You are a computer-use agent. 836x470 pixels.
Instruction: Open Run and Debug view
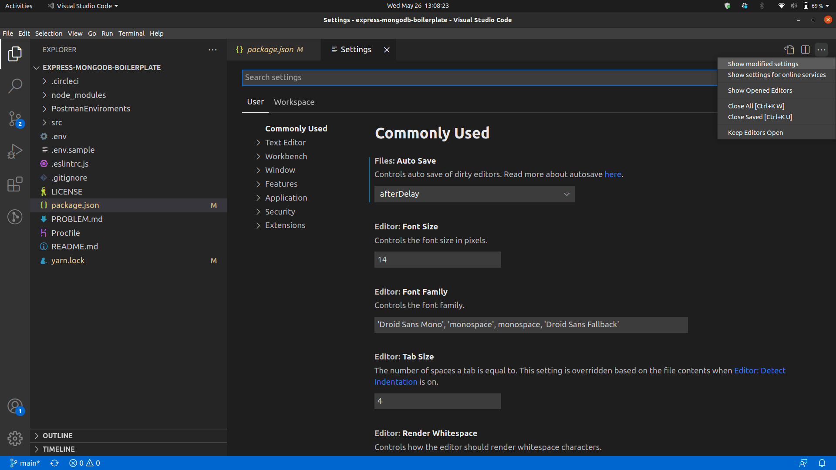(15, 151)
